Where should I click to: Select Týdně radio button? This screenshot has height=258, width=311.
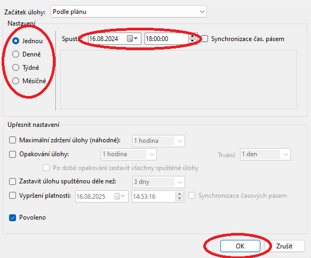15,68
